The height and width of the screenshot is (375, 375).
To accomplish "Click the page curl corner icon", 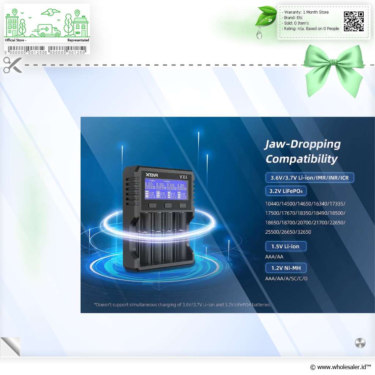I will 10,346.
